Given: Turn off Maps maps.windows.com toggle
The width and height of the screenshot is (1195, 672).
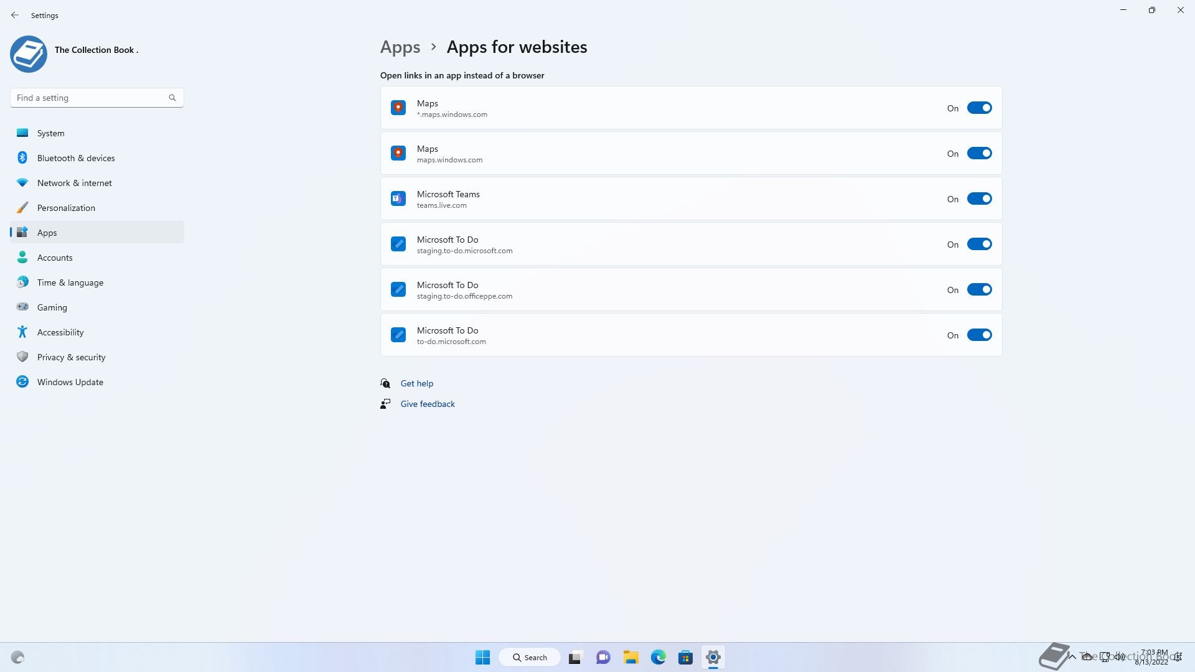Looking at the screenshot, I should [979, 153].
